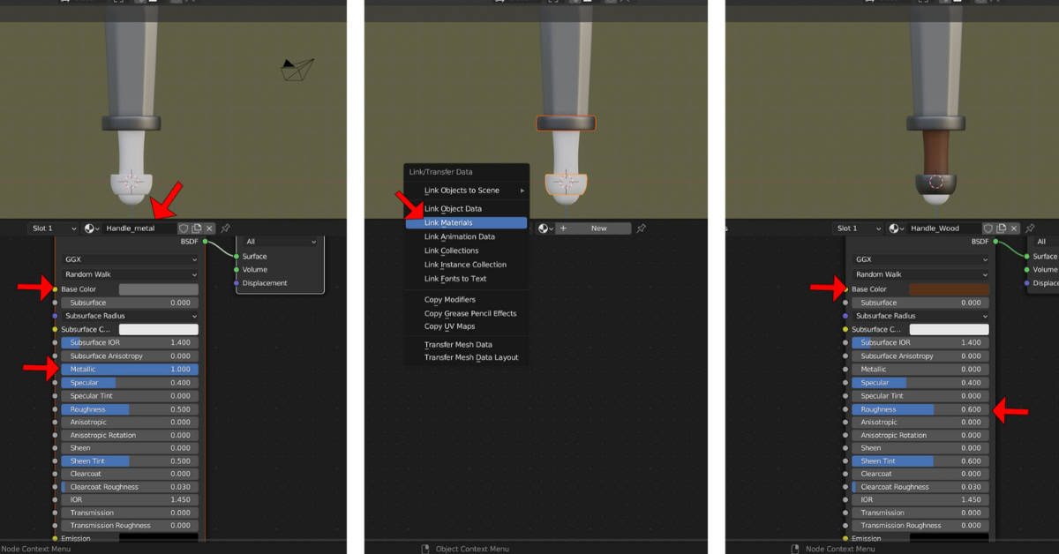Click the duplicate material icon next to Handle_metal
This screenshot has height=554, width=1059.
tap(198, 228)
